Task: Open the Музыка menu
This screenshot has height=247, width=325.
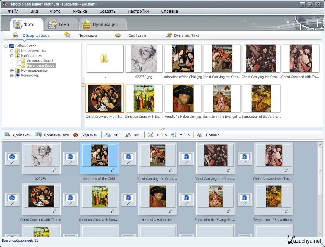Action: 80,11
